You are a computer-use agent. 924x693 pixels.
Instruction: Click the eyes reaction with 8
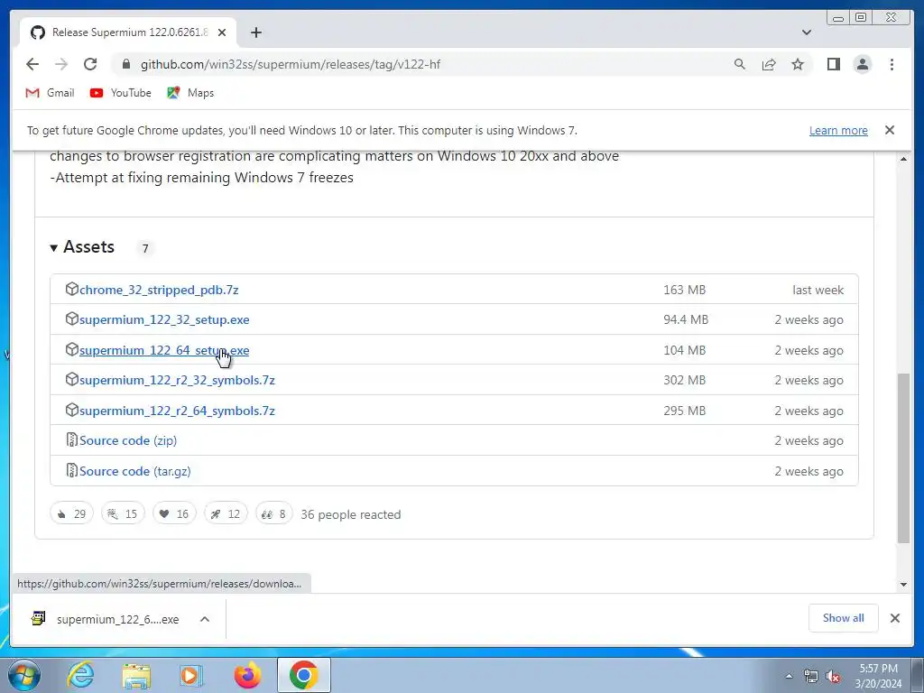click(273, 513)
